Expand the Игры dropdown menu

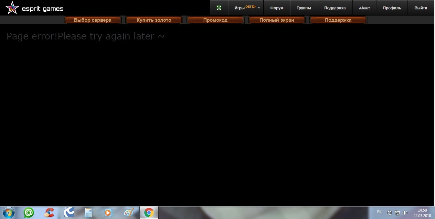pos(247,8)
